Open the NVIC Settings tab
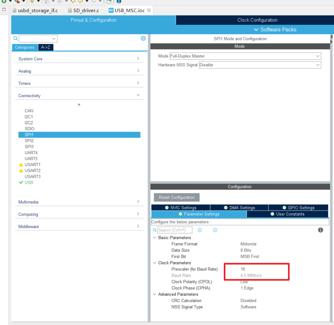The width and height of the screenshot is (334, 325). point(181,207)
